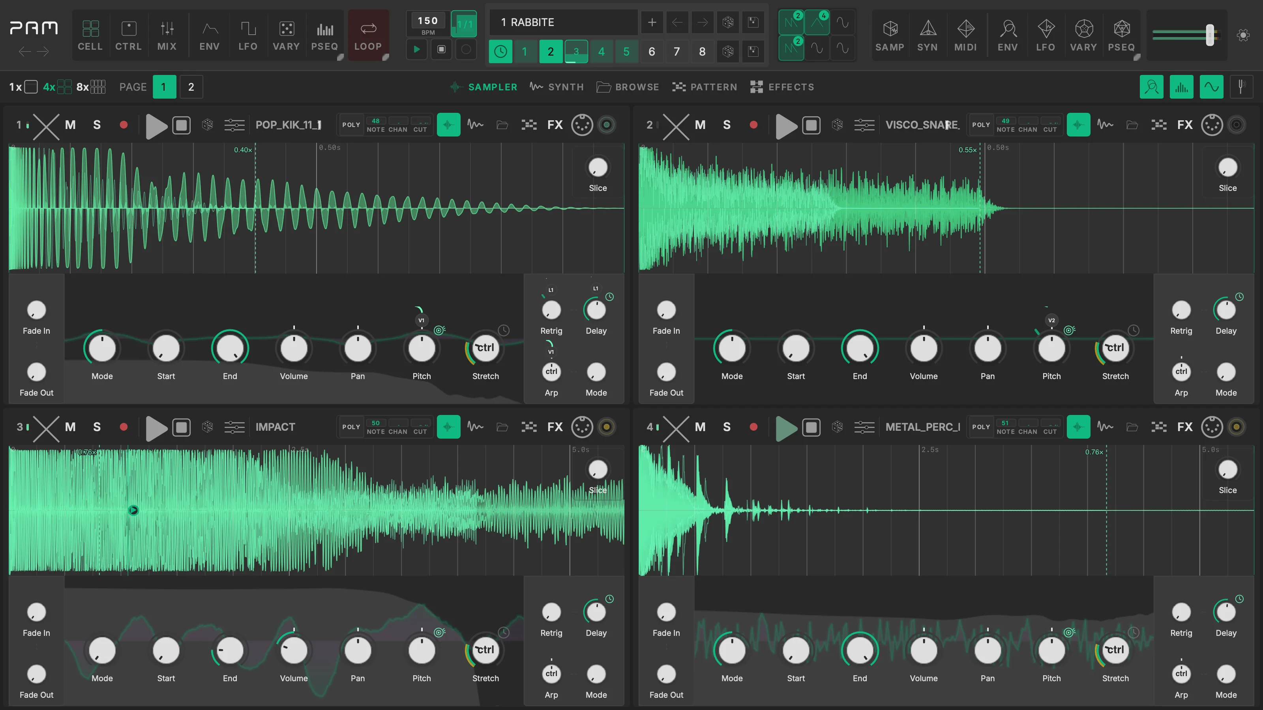Switch to the PATTERN tab
This screenshot has height=710, width=1263.
click(705, 87)
